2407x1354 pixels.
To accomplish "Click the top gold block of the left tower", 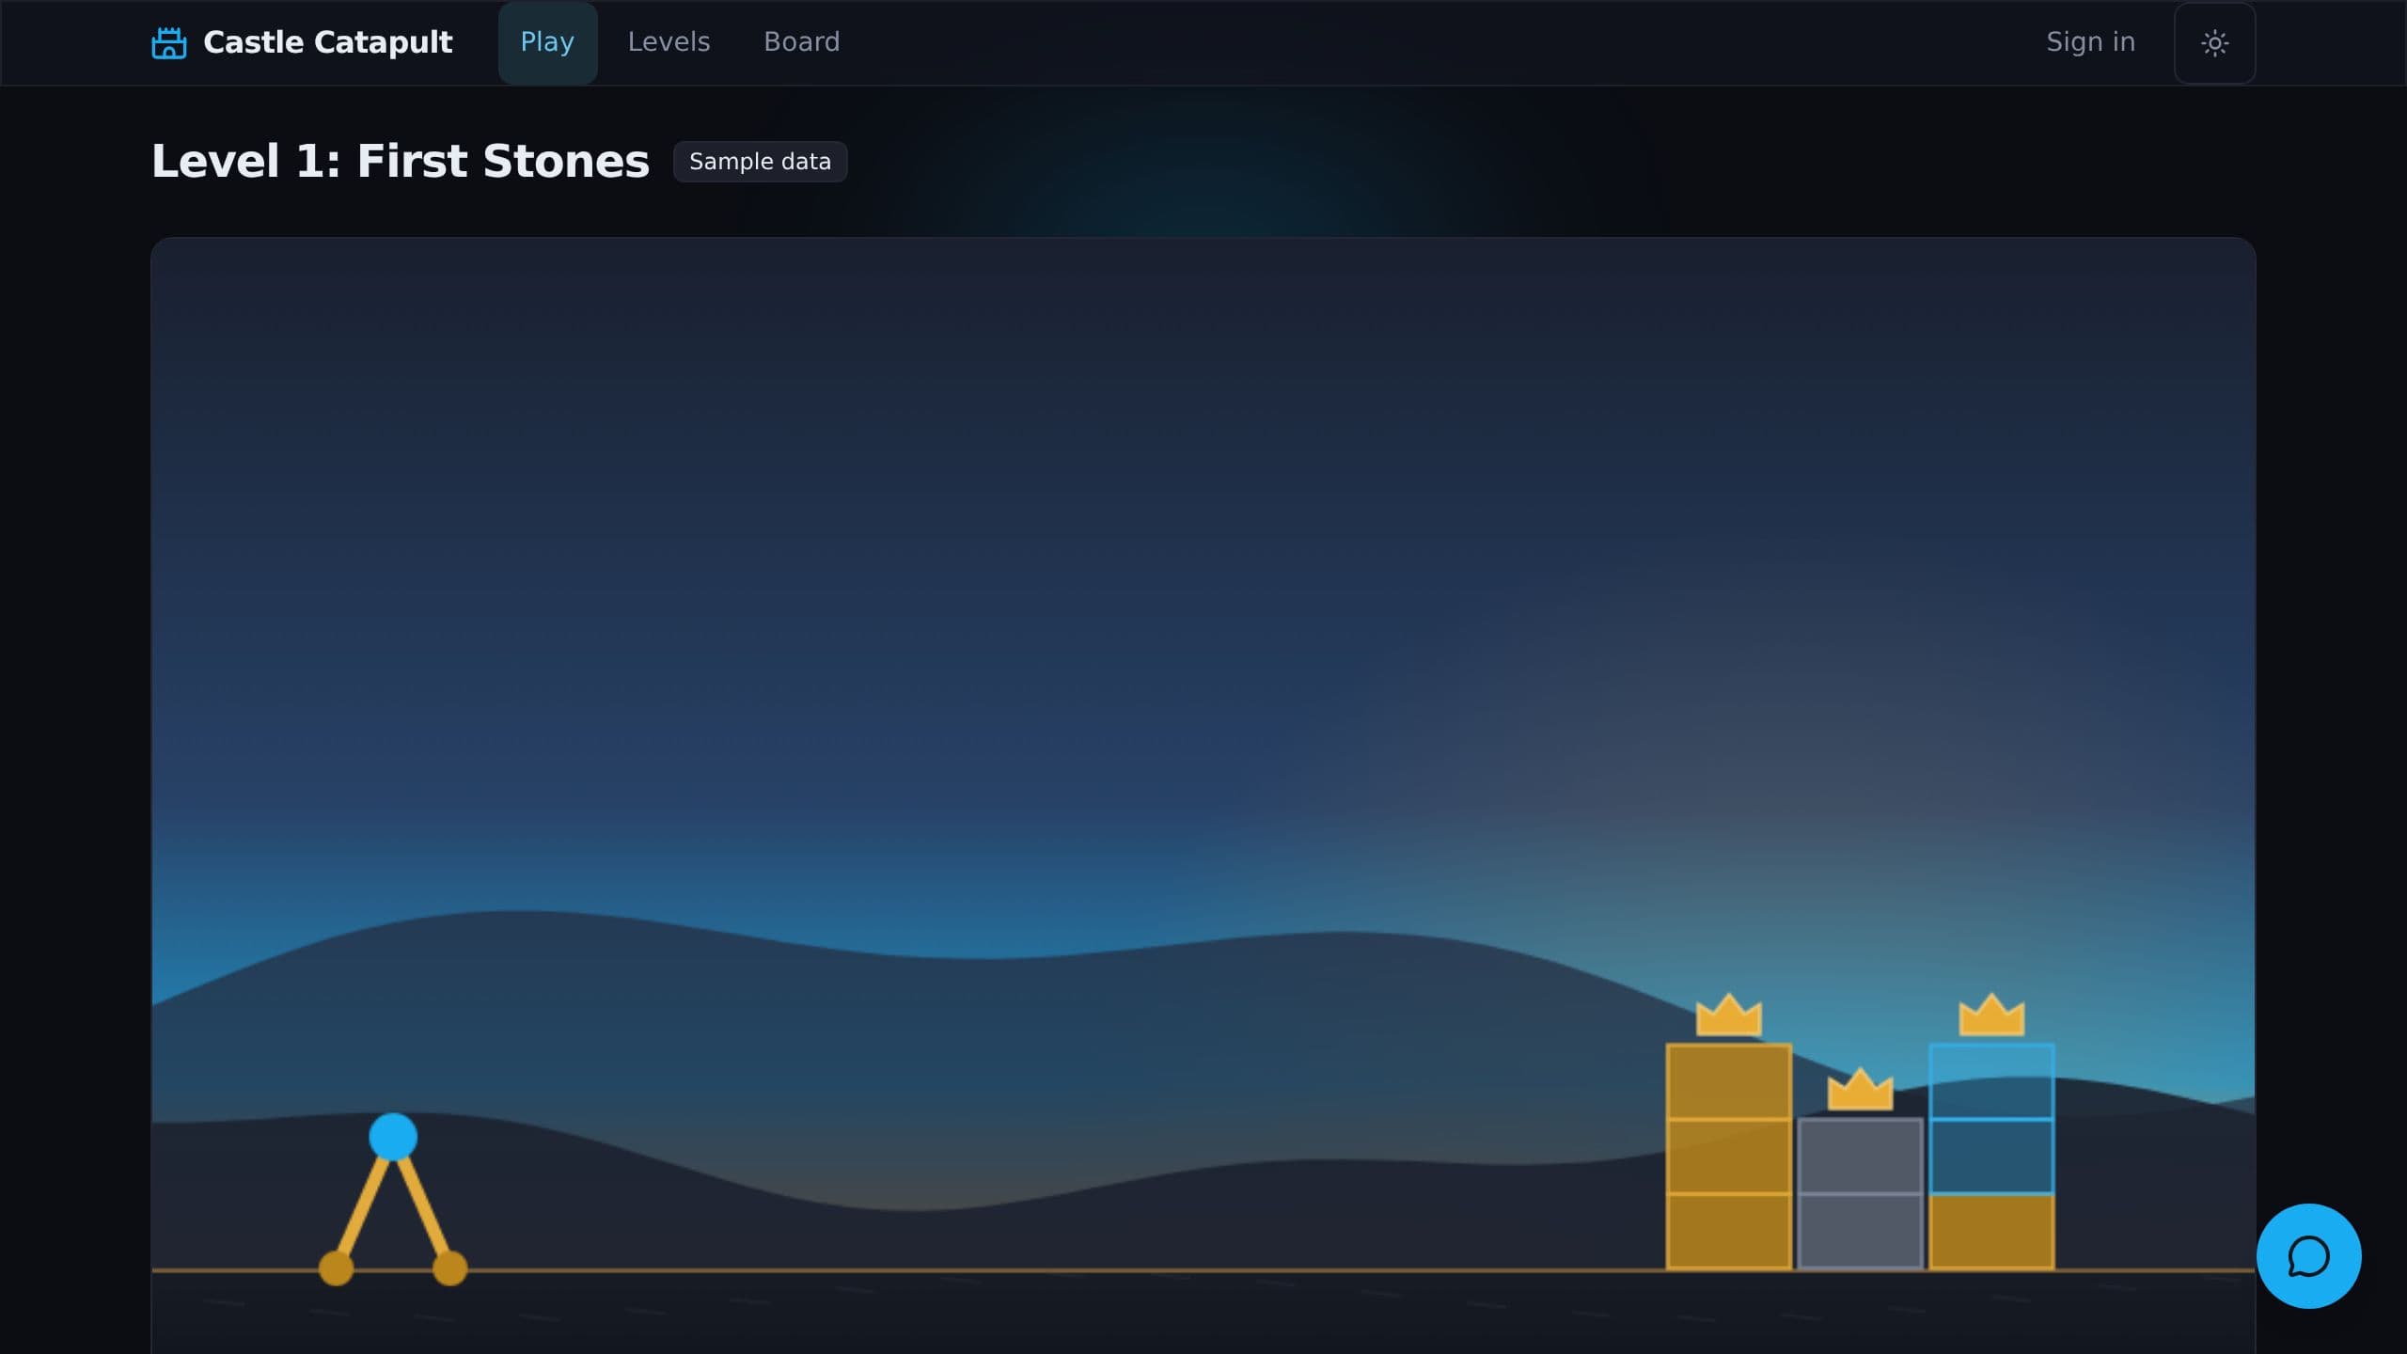I will (x=1728, y=1081).
